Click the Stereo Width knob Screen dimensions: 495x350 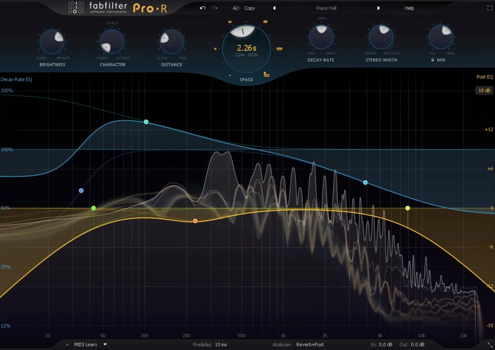click(x=381, y=37)
